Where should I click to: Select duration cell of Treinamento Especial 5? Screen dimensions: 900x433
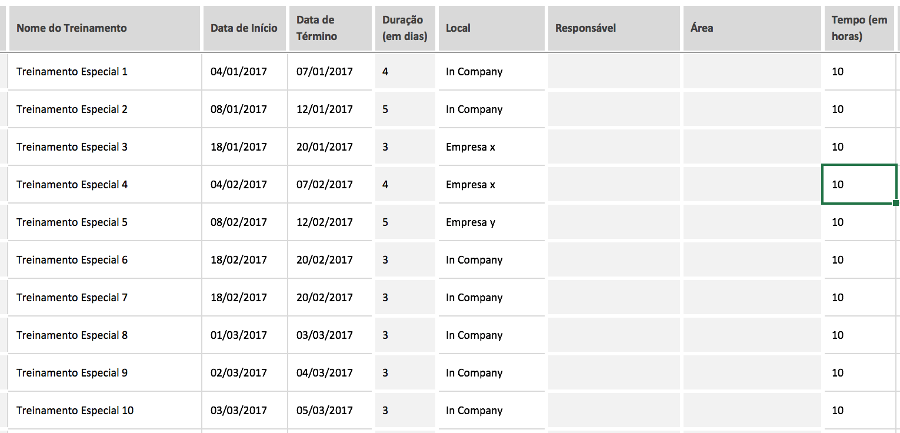pos(405,222)
